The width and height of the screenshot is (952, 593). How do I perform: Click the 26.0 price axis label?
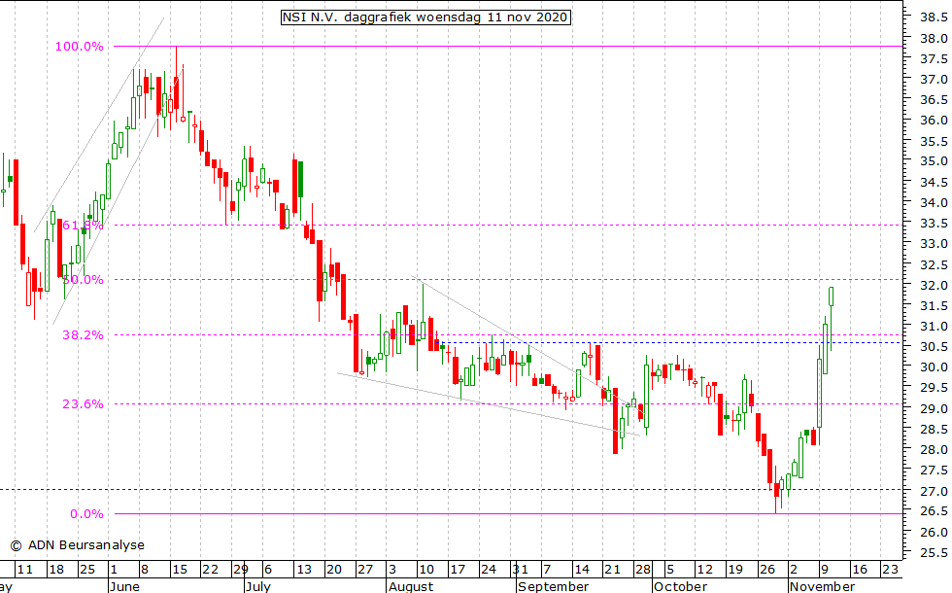point(934,532)
